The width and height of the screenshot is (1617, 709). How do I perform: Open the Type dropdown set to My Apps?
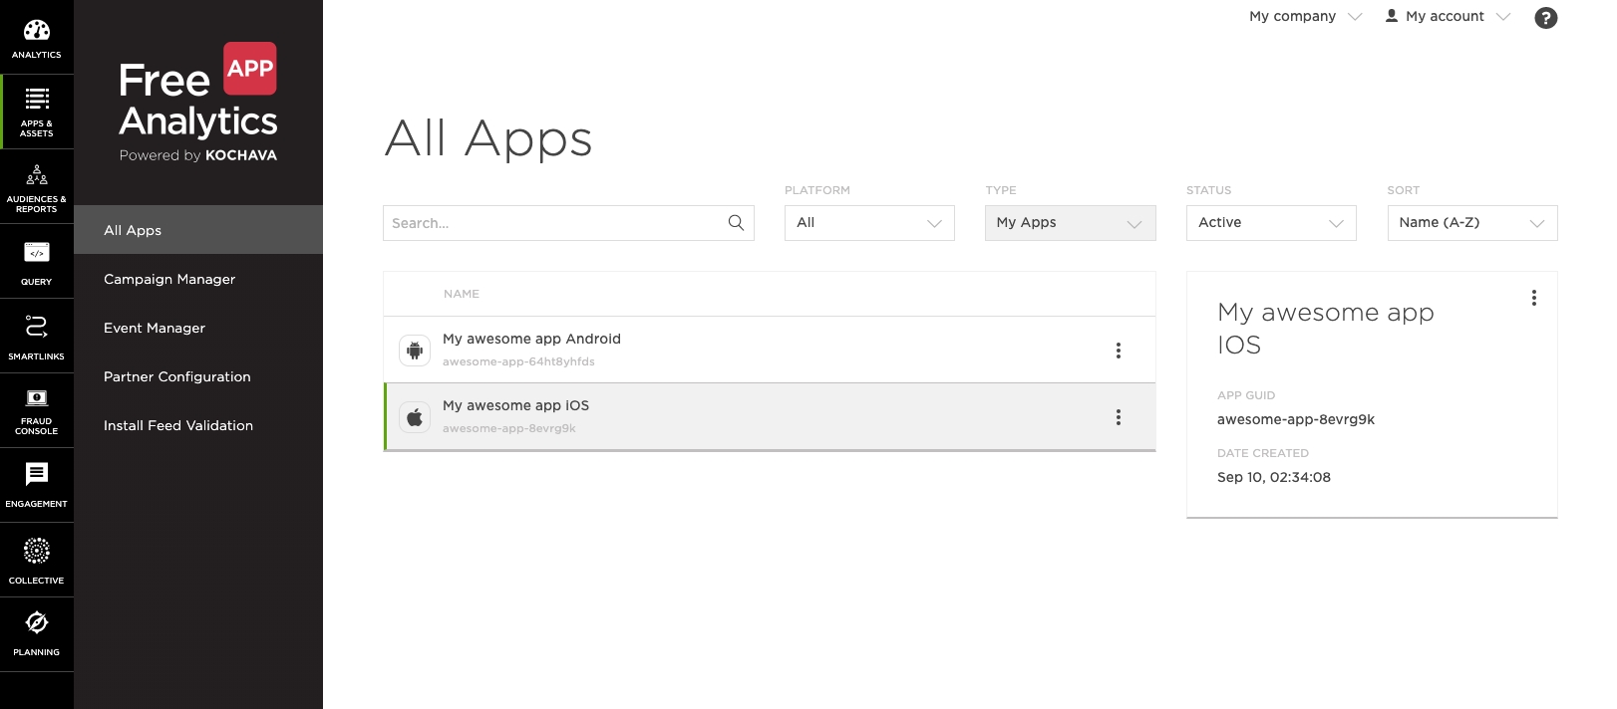[x=1071, y=223]
